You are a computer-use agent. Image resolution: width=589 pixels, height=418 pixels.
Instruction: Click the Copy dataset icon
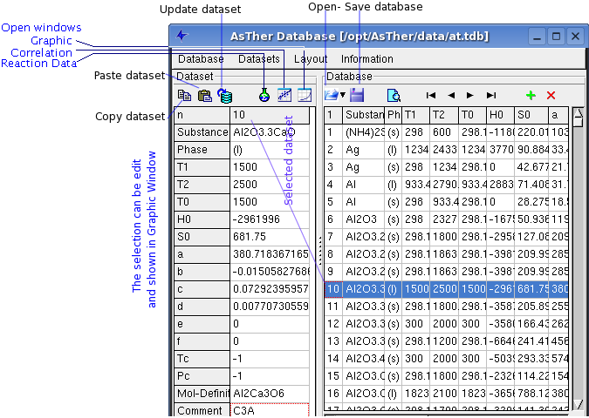click(x=184, y=95)
